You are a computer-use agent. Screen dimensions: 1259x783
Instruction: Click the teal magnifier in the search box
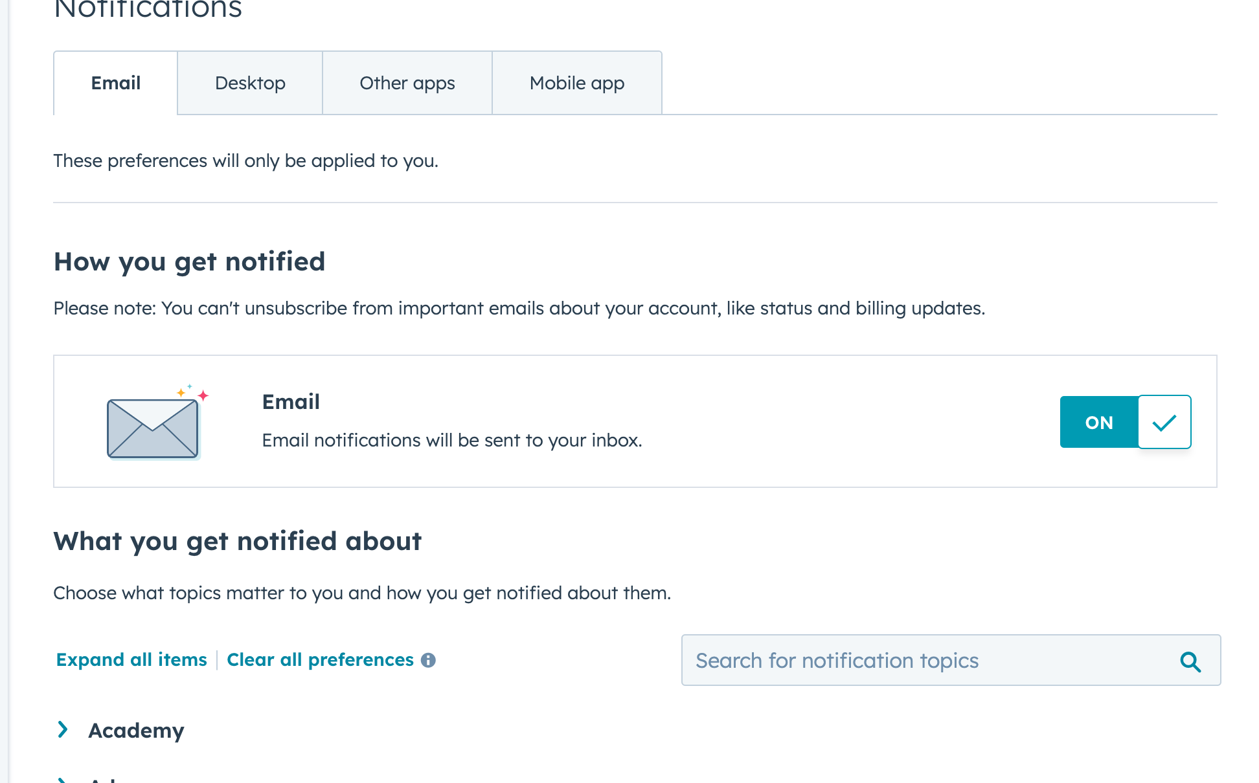tap(1190, 661)
